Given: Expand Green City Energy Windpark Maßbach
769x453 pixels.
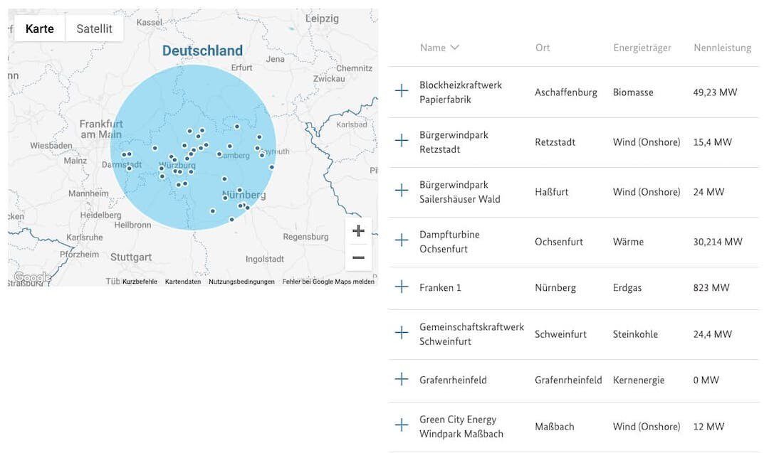Looking at the screenshot, I should pos(402,425).
